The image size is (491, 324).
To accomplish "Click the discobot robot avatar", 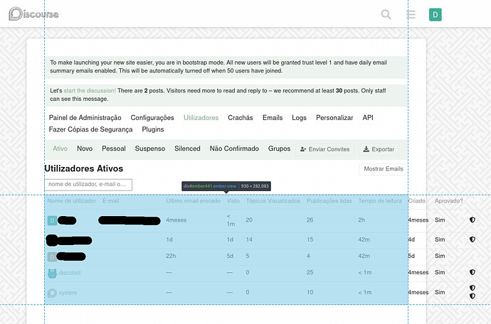I will pos(52,273).
